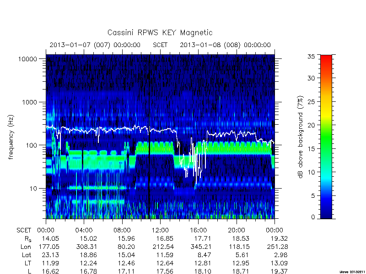Viewport: 366px width, 274px height.
Task: Click the 12:00 time axis label
Action: tap(160, 231)
